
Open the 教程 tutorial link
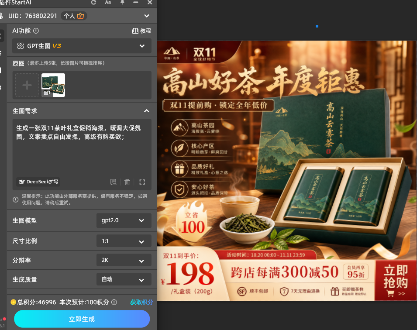[142, 31]
